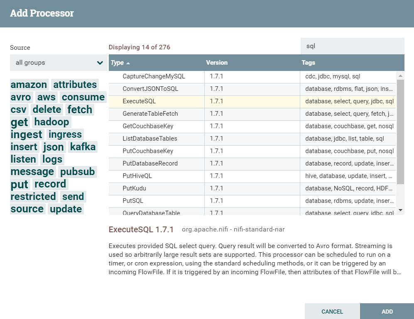The height and width of the screenshot is (319, 414).
Task: Click the CANCEL button
Action: (332, 312)
